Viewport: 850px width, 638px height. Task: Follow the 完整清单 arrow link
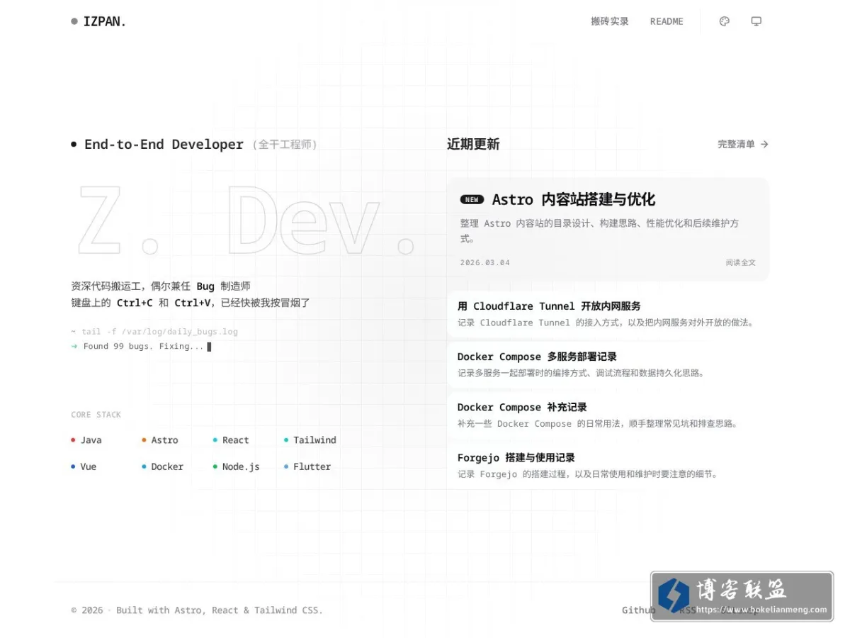(x=743, y=144)
